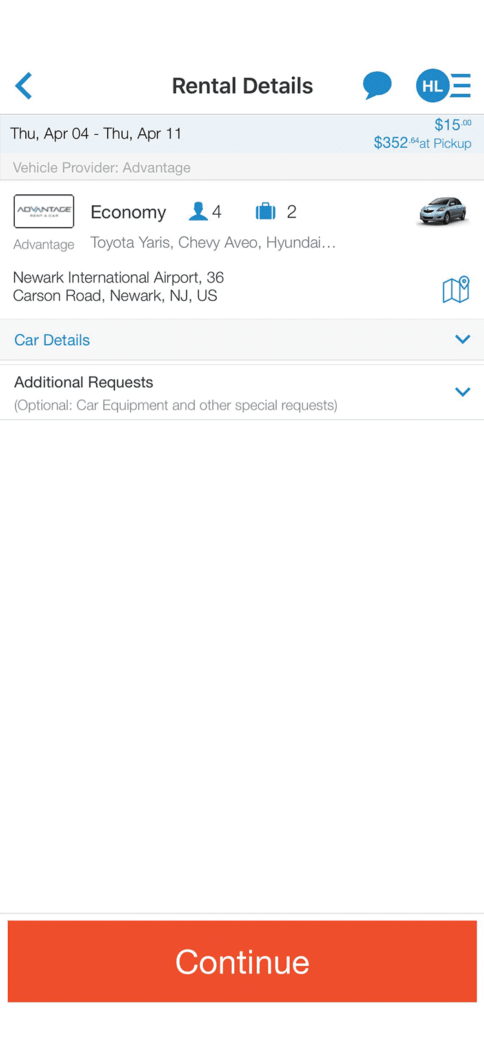Screen dimensions: 484x1047
Task: Tap the HL profile avatar
Action: point(432,86)
